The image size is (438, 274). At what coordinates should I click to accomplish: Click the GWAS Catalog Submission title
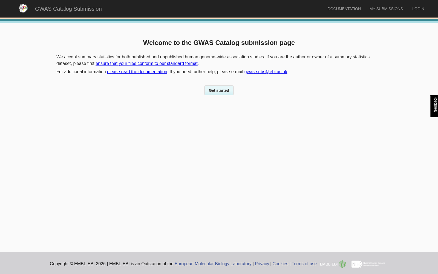click(x=68, y=9)
